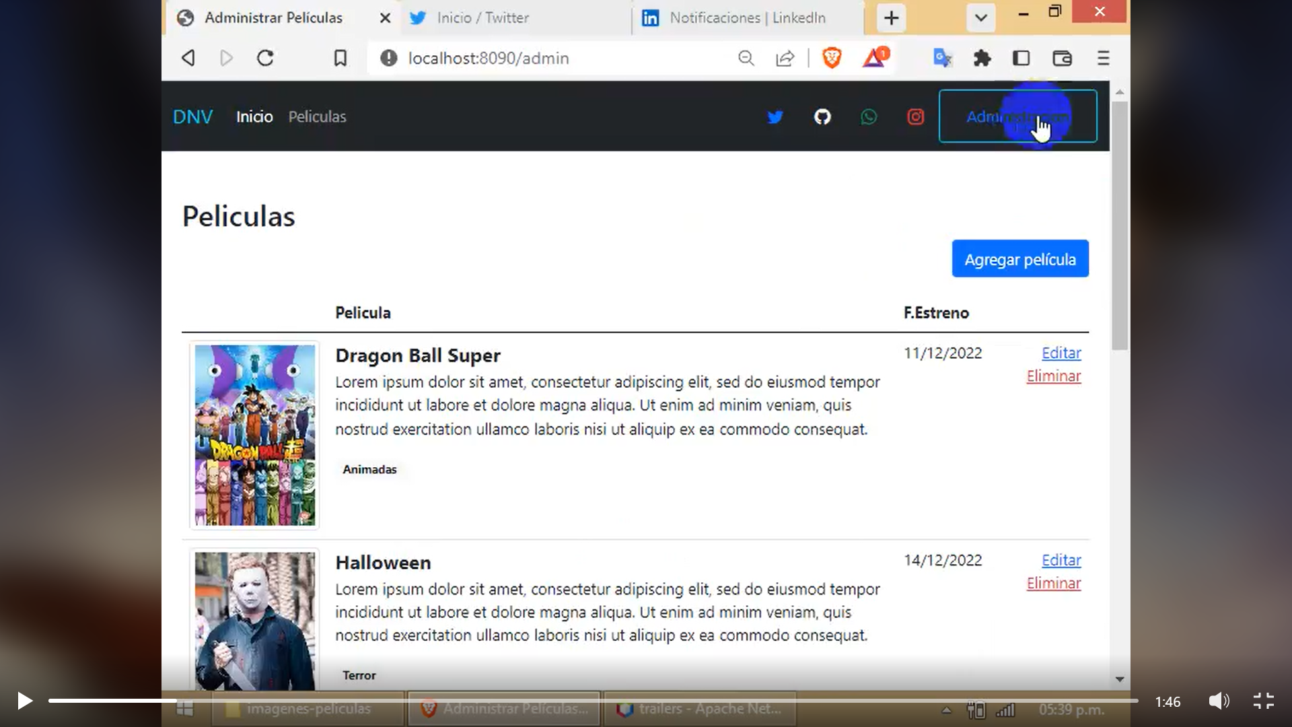The image size is (1292, 727).
Task: Open the Google Translate toolbar icon
Action: (x=941, y=59)
